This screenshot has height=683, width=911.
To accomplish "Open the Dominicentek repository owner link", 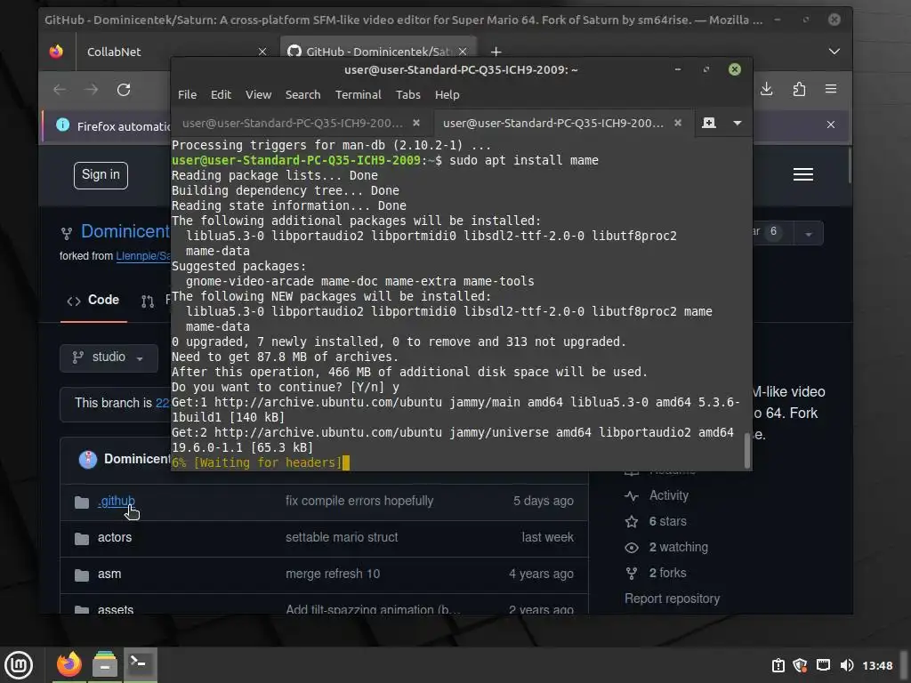I will tap(125, 231).
